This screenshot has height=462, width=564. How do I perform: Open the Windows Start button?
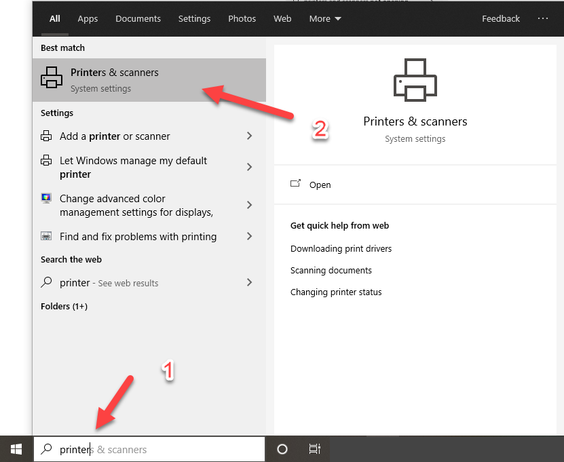pyautogui.click(x=16, y=449)
